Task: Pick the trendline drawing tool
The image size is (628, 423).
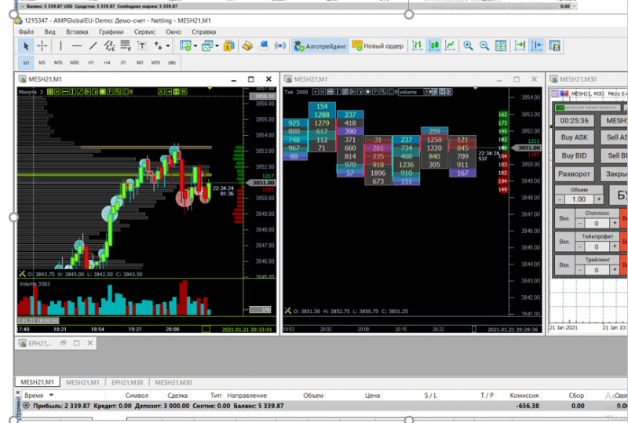Action: pyautogui.click(x=93, y=46)
